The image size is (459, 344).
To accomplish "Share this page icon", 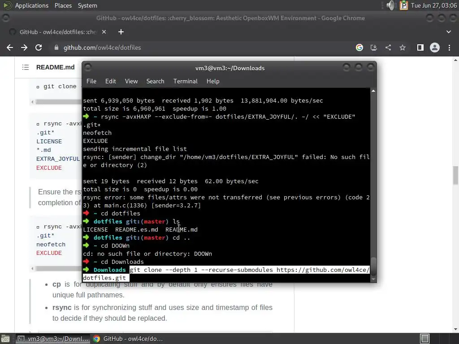I will tap(388, 47).
